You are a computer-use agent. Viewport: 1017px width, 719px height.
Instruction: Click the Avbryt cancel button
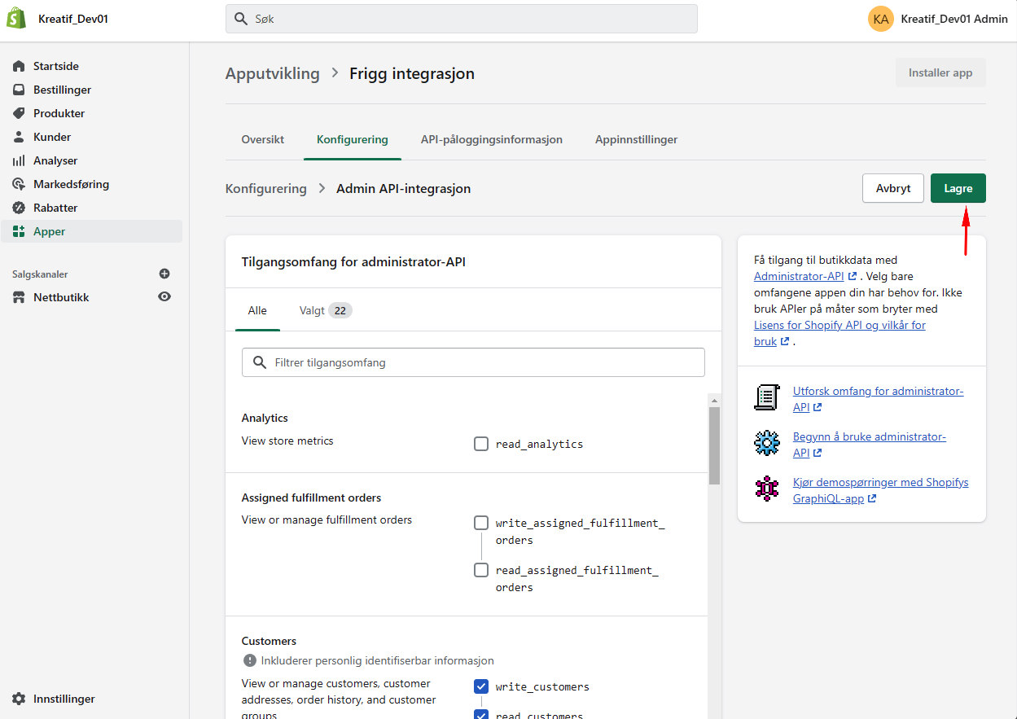893,188
